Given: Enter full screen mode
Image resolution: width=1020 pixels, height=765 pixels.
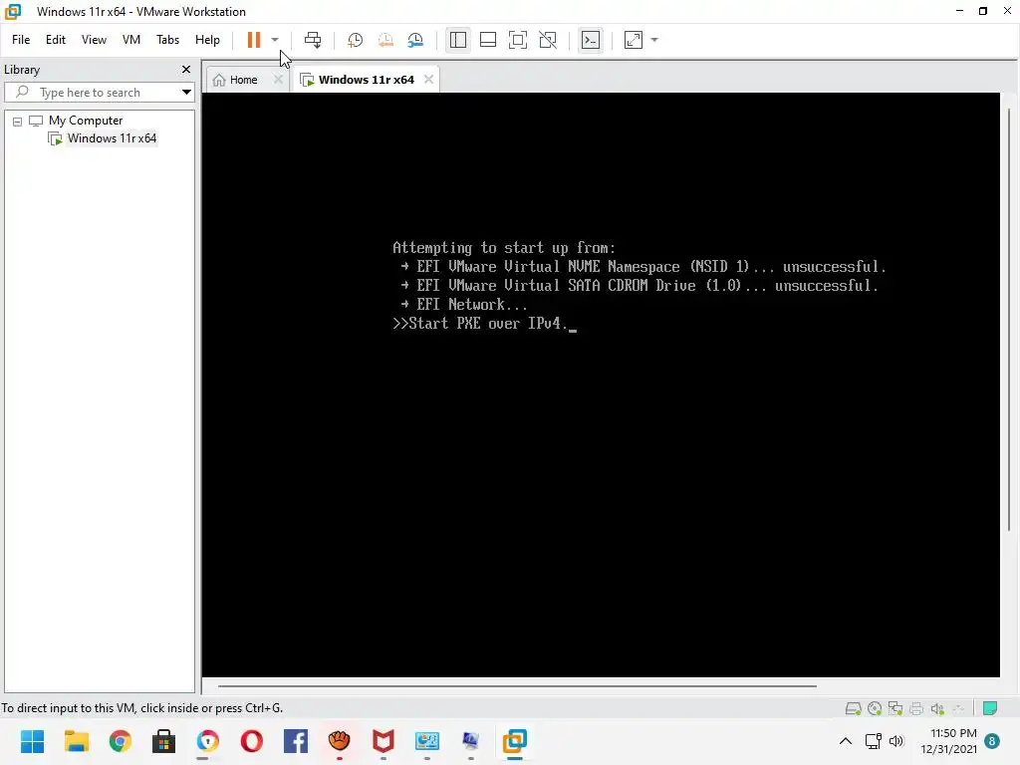Looking at the screenshot, I should click(518, 40).
